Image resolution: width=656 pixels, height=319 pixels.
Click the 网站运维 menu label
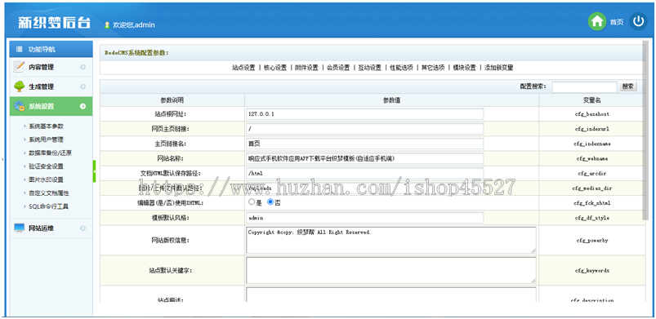pyautogui.click(x=41, y=228)
